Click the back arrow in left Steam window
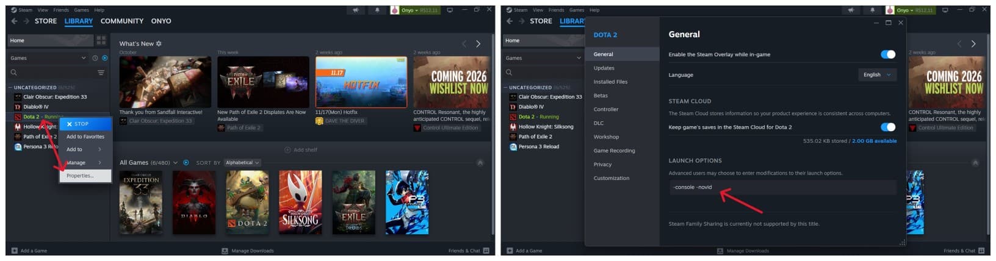Screen dimensions: 996x261 pyautogui.click(x=15, y=21)
